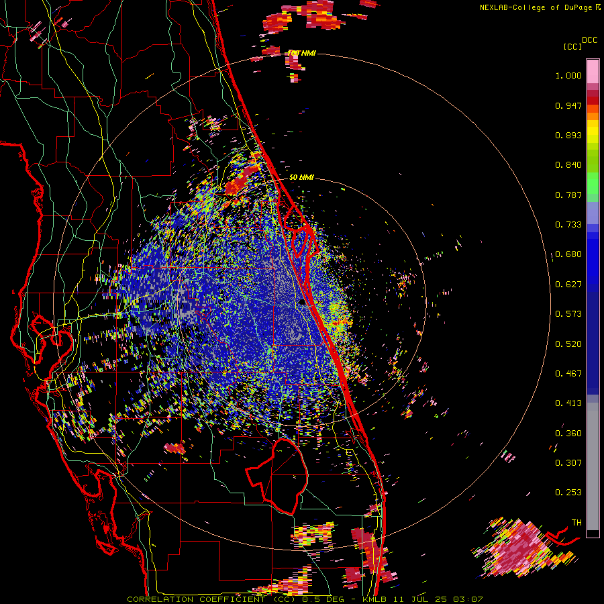Screen dimensions: 604x604
Task: Select the 0.413 legend value
Action: [x=568, y=403]
